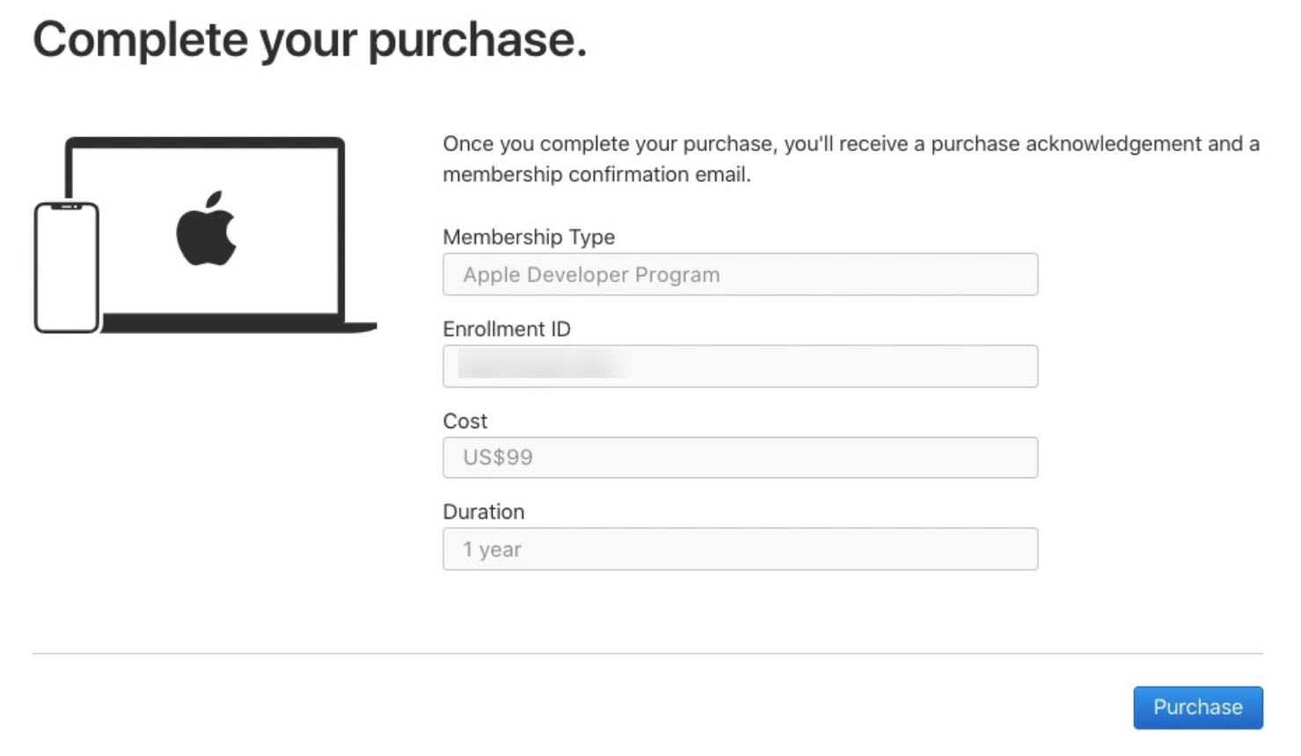The image size is (1301, 756).
Task: Click the blue Purchase button
Action: click(1197, 707)
